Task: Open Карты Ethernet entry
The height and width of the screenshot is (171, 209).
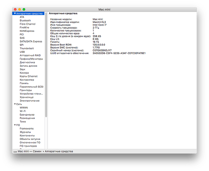Action: coord(29,76)
